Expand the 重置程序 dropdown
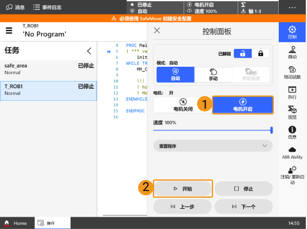The width and height of the screenshot is (307, 229). (x=213, y=146)
